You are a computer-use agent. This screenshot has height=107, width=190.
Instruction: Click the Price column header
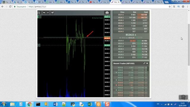(x=122, y=12)
